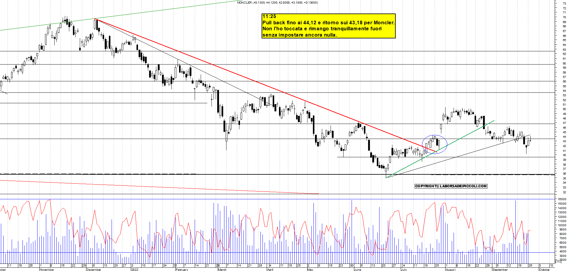Click the May month label on time axis

tap(310, 269)
